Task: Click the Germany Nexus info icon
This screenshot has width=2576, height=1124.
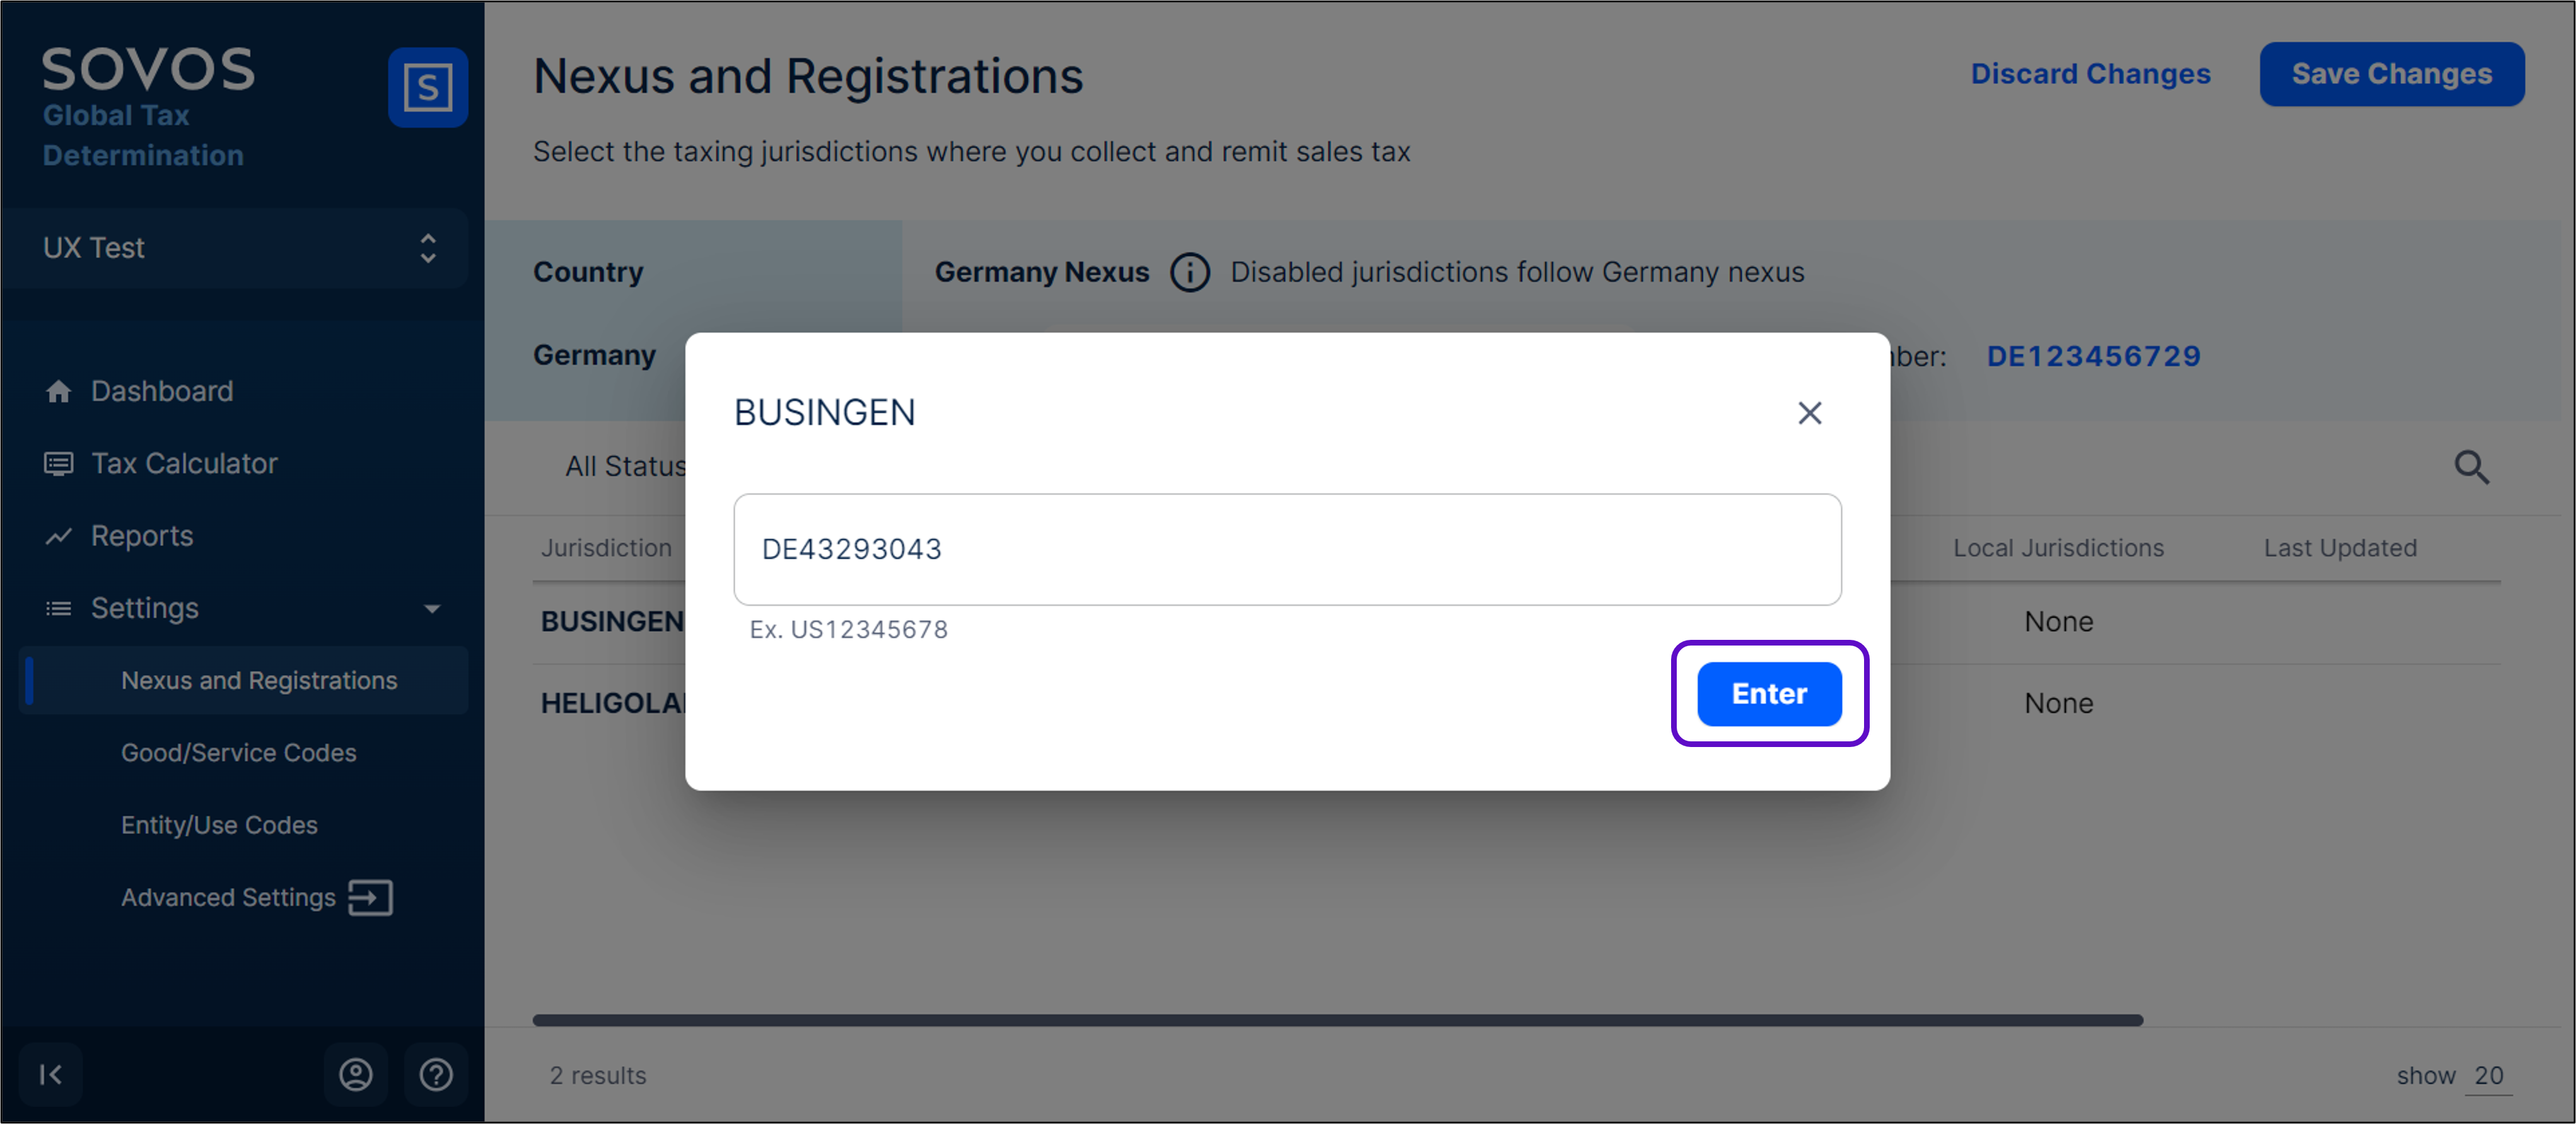Action: pyautogui.click(x=1190, y=272)
